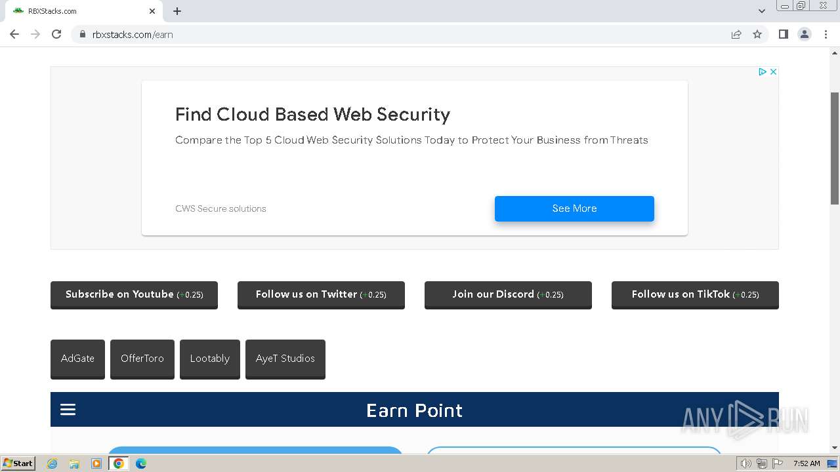This screenshot has width=840, height=472.
Task: Click the site lock icon in address bar
Action: 82,34
